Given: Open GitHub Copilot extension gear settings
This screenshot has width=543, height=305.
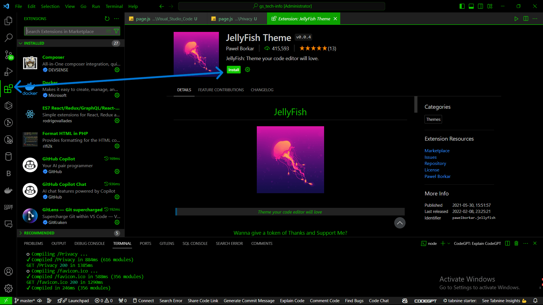Looking at the screenshot, I should point(117,171).
